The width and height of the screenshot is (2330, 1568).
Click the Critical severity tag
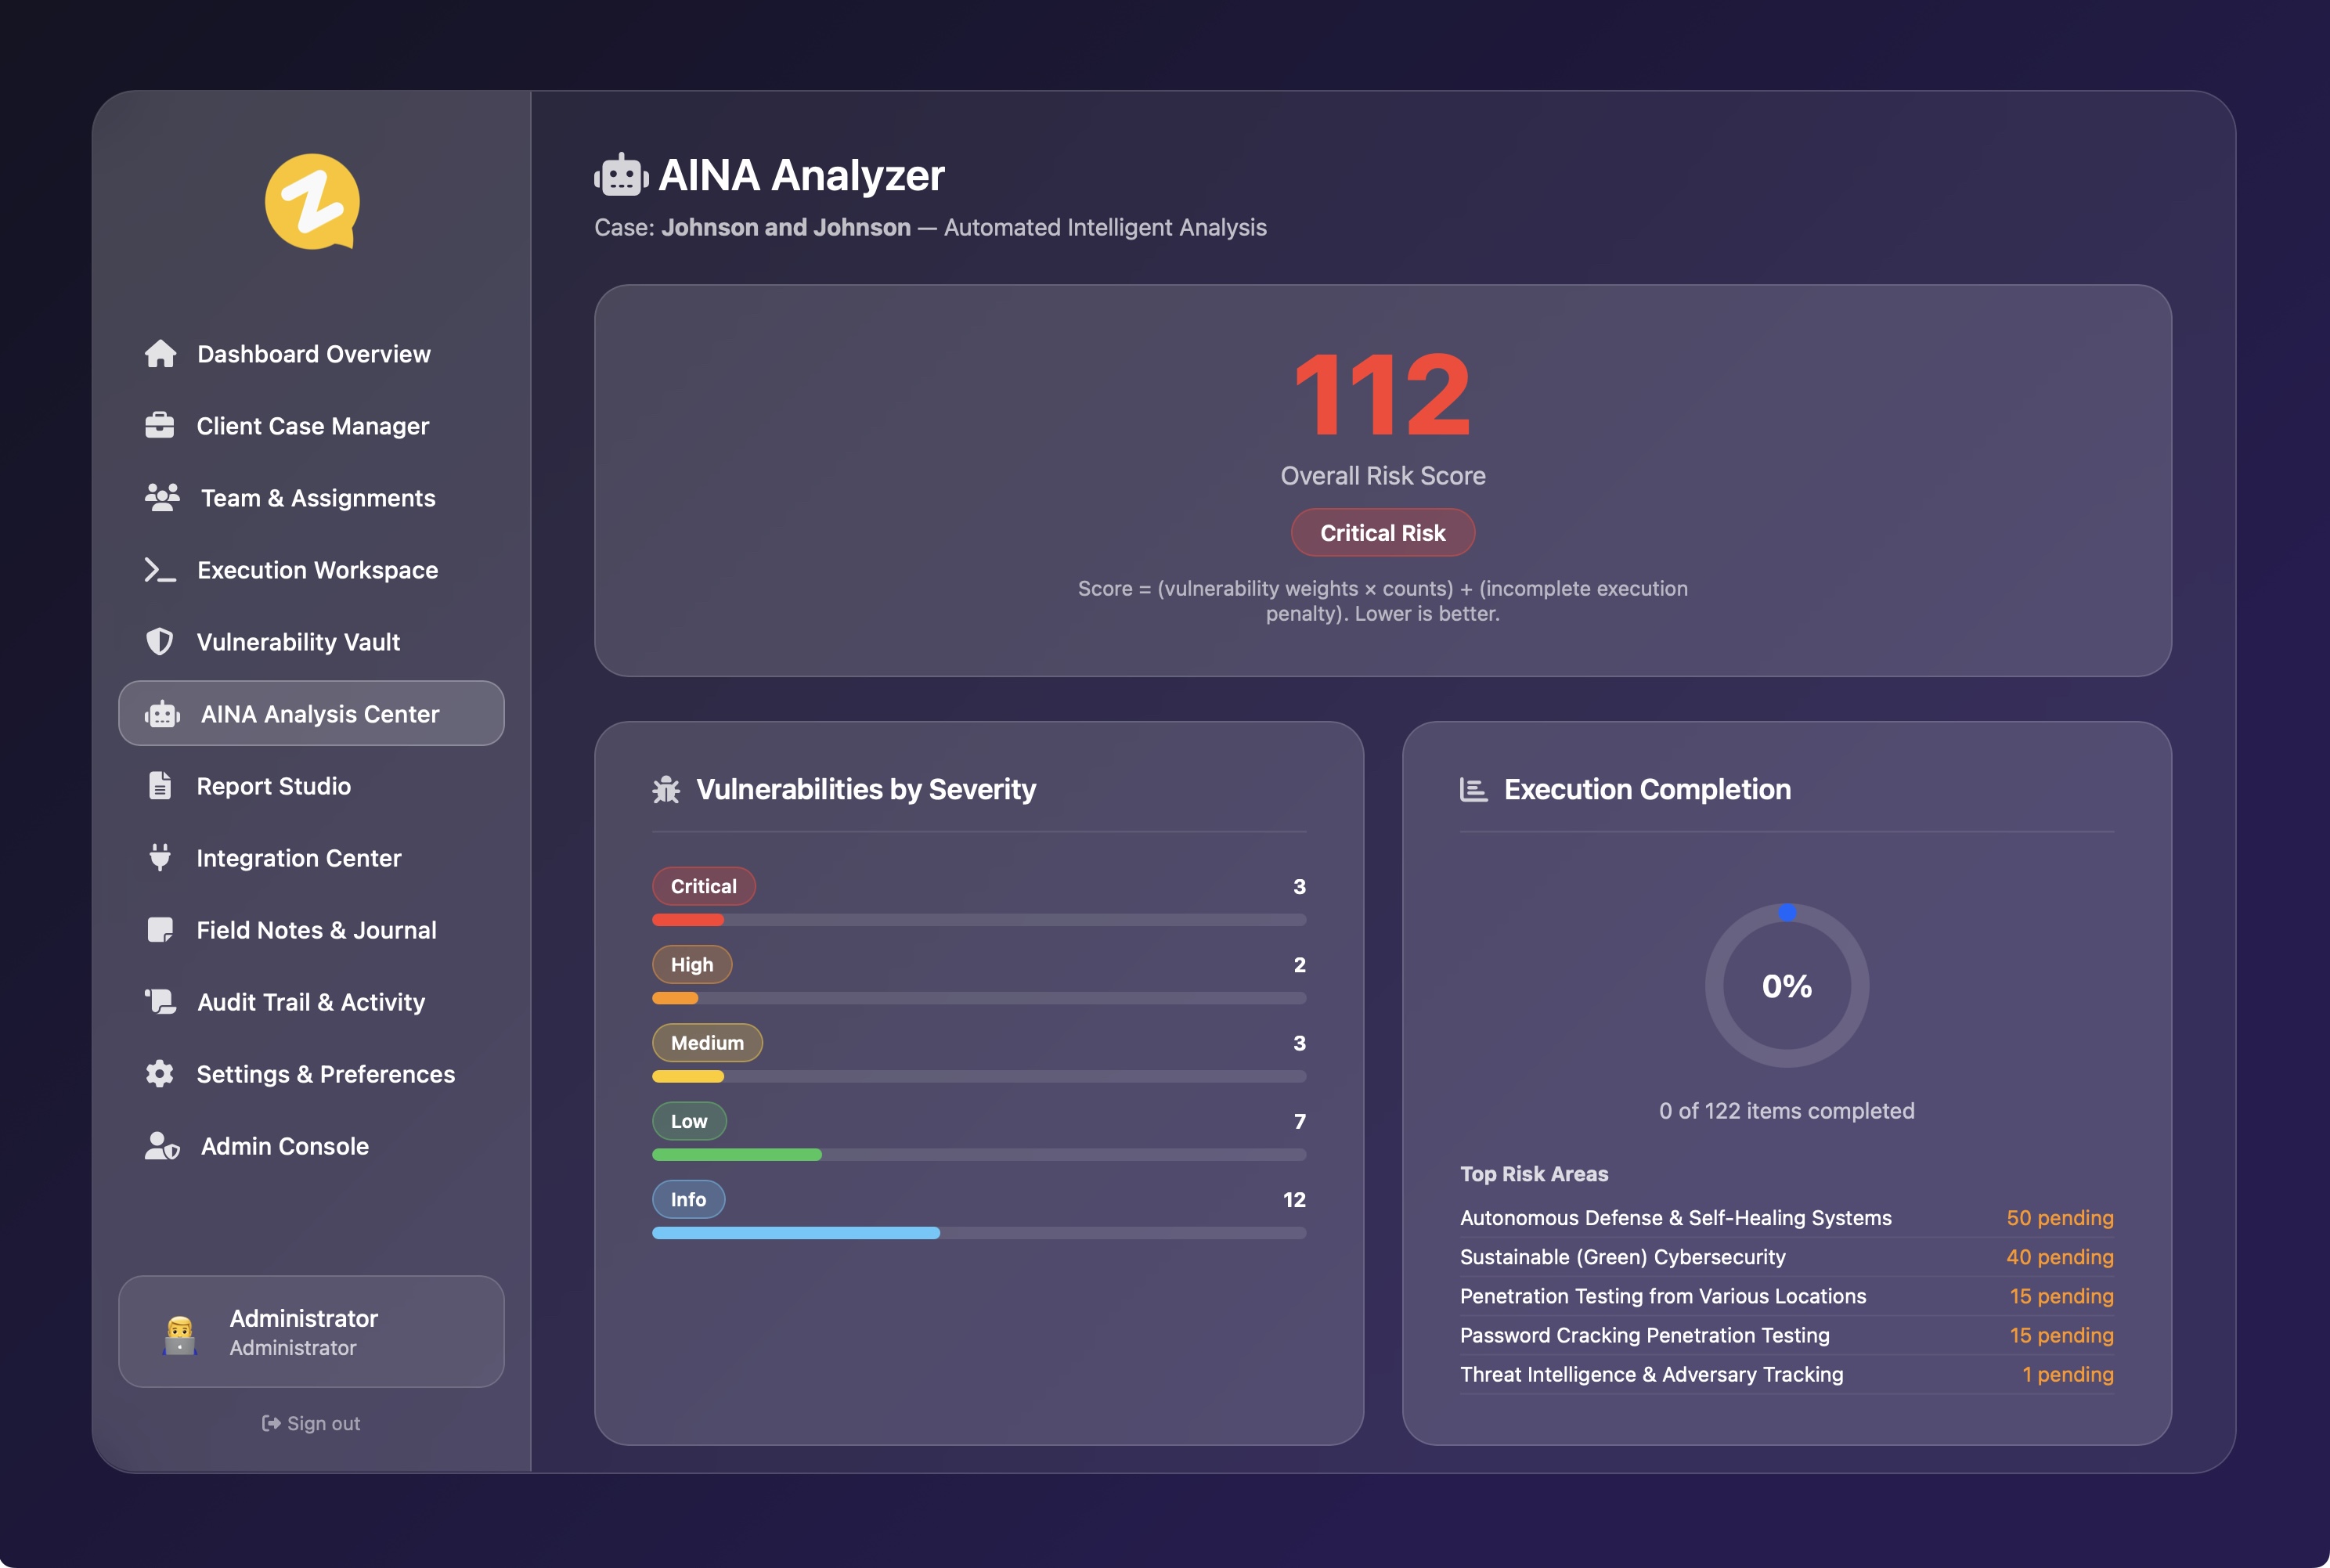(703, 886)
